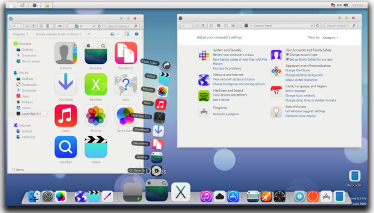The height and width of the screenshot is (213, 374).
Task: Launch the rocket Launchpad icon in dock
Action: click(x=266, y=196)
